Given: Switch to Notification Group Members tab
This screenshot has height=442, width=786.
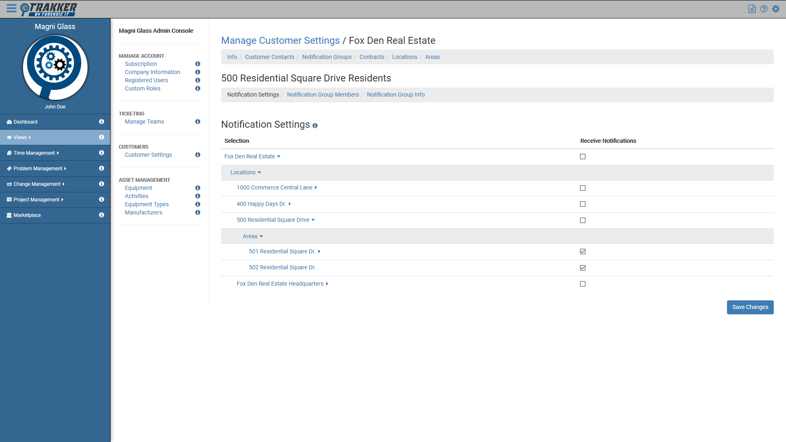Looking at the screenshot, I should (323, 95).
